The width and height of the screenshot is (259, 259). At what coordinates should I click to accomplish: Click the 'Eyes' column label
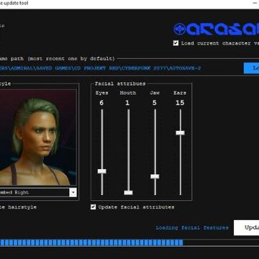101,93
